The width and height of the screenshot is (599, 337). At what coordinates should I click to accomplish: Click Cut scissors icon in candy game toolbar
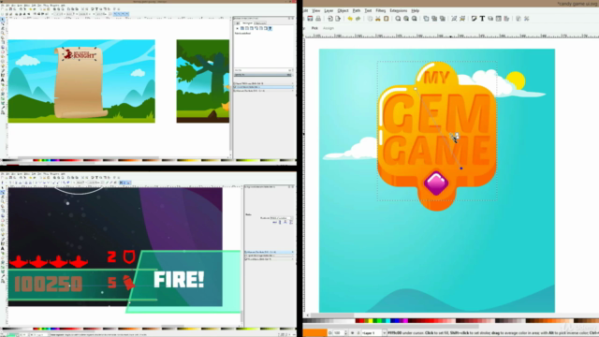378,19
